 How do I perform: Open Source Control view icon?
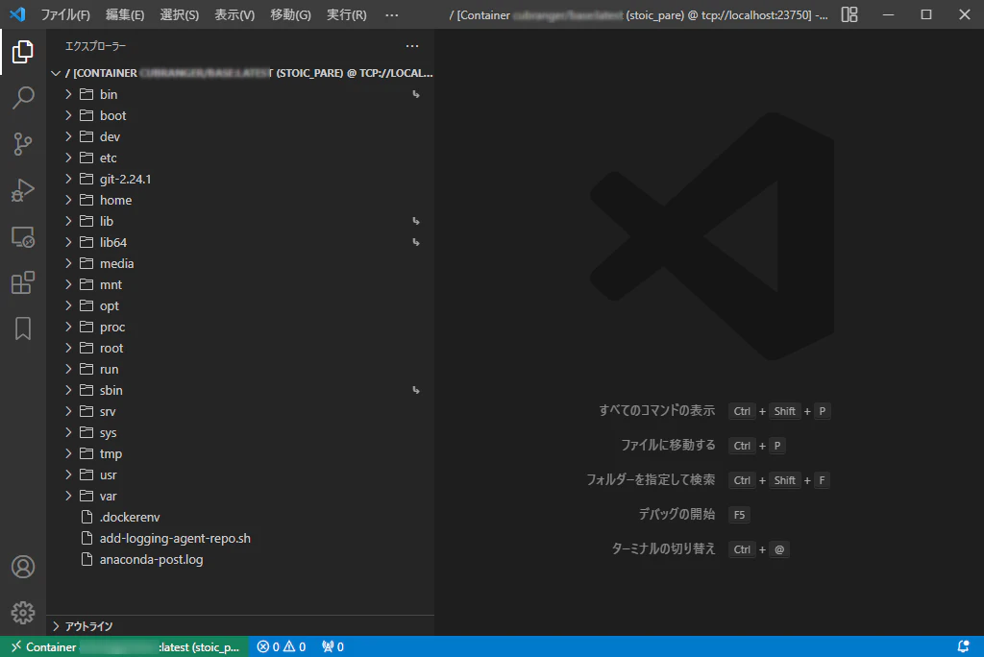[x=23, y=144]
